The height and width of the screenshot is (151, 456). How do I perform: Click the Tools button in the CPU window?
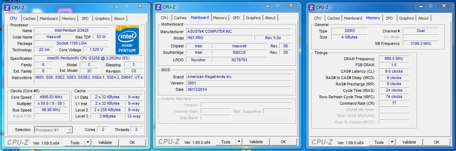[75, 142]
